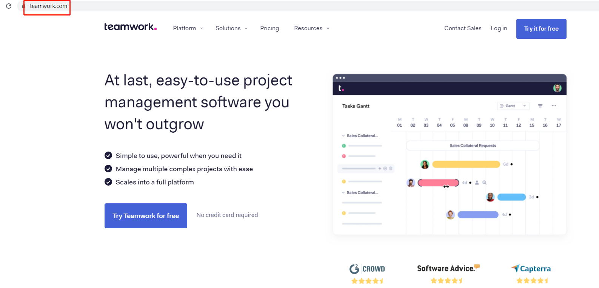Select the yellow 6d Gantt bar
This screenshot has height=288, width=599.
pyautogui.click(x=466, y=164)
